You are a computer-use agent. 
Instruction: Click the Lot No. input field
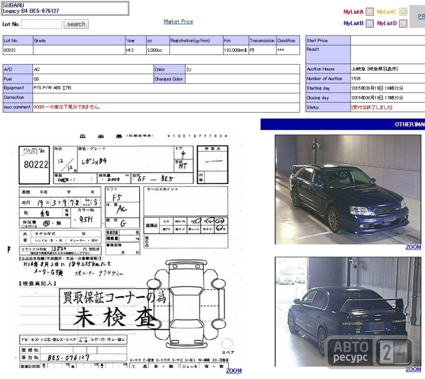coord(41,24)
